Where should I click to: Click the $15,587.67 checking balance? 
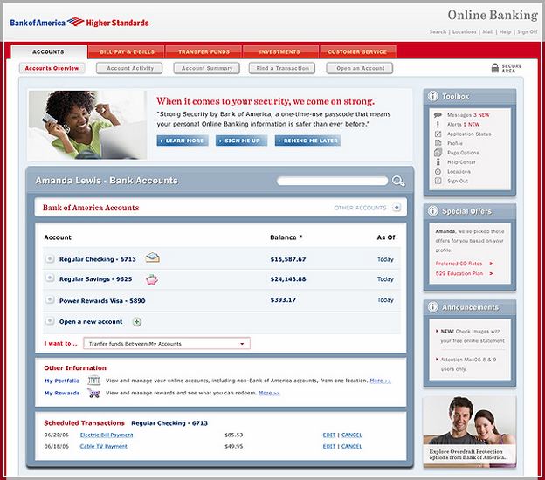coord(288,259)
